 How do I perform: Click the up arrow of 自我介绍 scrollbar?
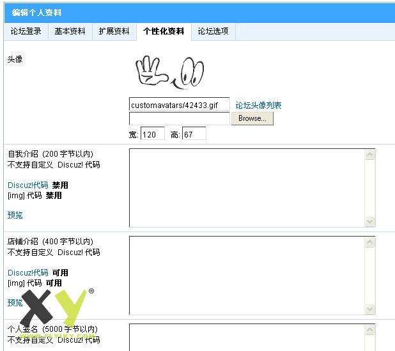point(369,155)
